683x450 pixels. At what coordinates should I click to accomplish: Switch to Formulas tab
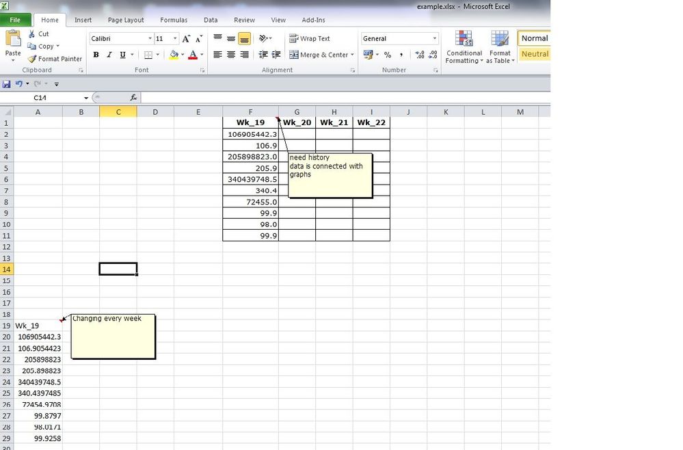(x=174, y=20)
